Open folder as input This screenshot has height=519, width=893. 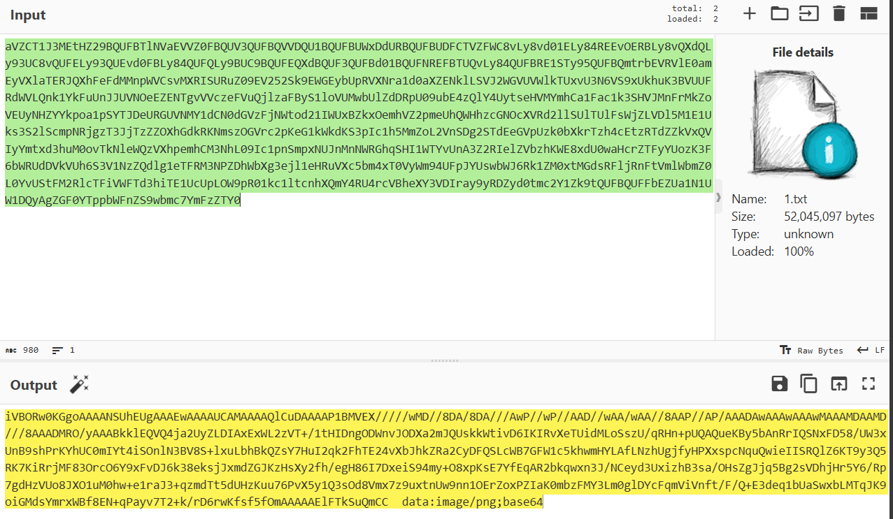pyautogui.click(x=779, y=13)
